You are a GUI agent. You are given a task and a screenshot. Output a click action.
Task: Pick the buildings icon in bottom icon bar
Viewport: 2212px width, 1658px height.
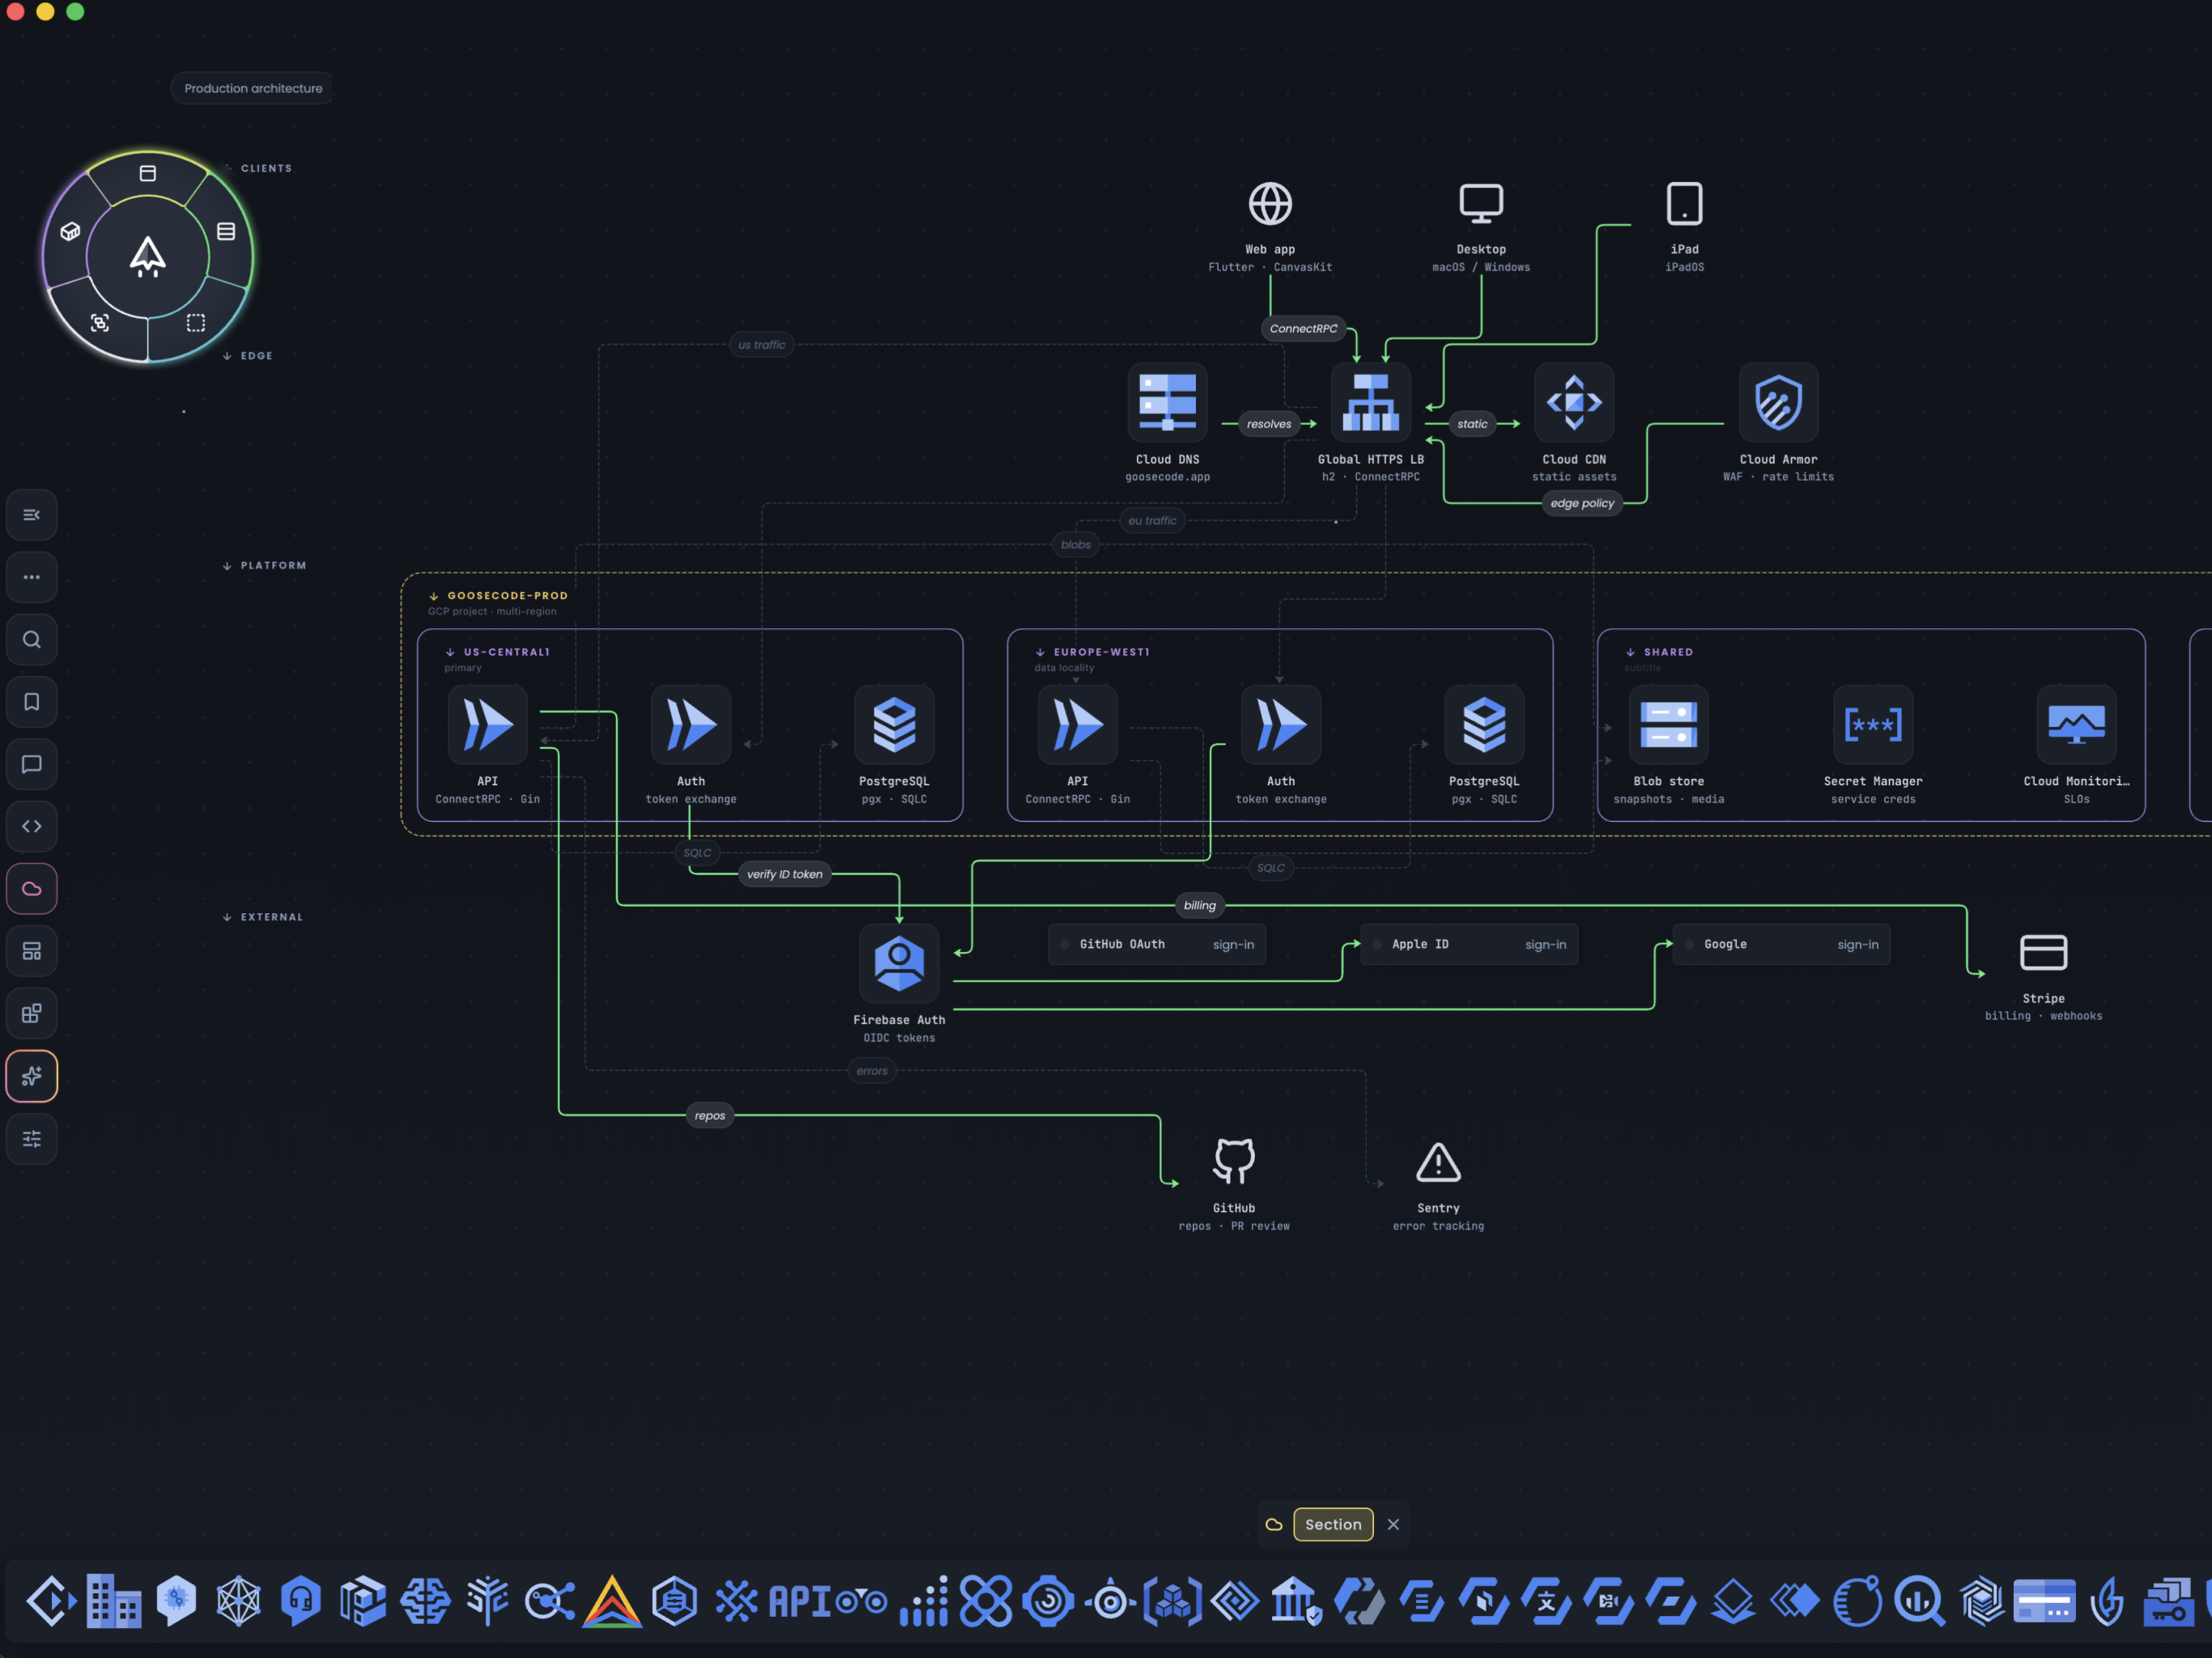(113, 1601)
